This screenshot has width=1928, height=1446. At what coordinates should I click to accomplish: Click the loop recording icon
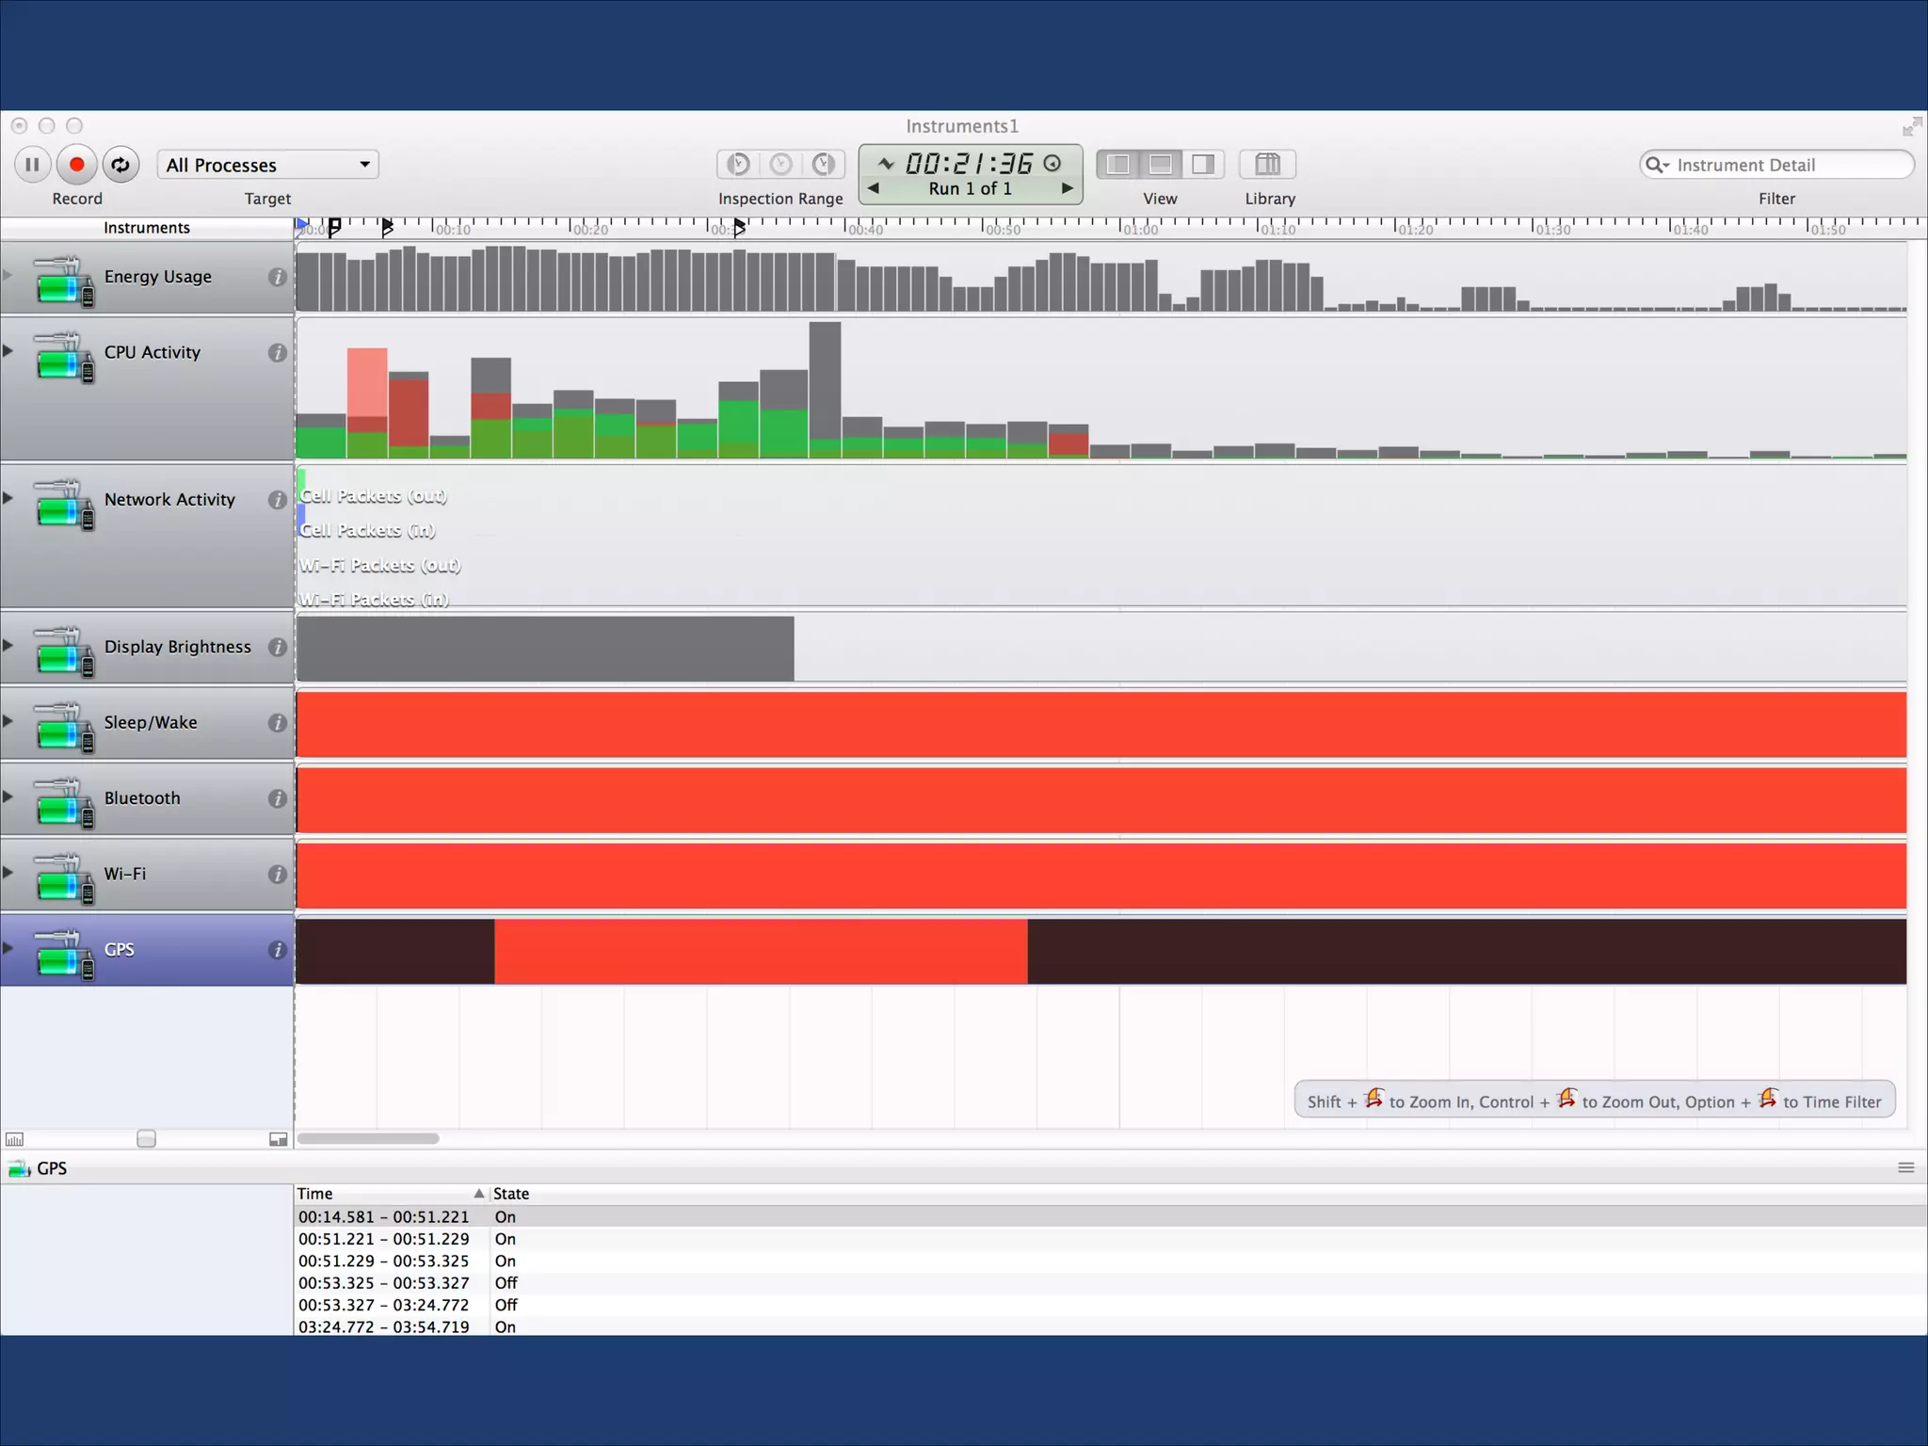tap(120, 165)
